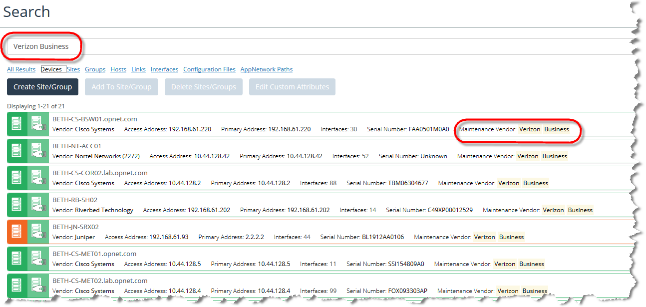
Task: Open the Sites results tab
Action: 73,69
